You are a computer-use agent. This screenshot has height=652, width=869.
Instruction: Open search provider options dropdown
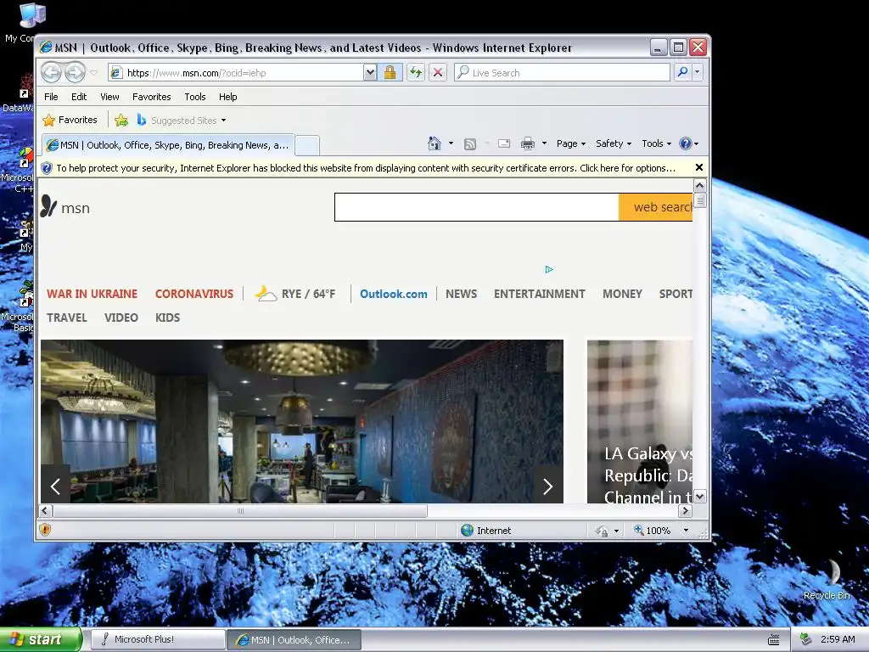point(698,72)
